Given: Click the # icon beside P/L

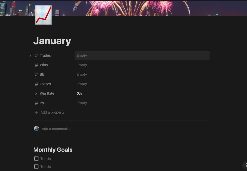Looking at the screenshot, I should (x=36, y=103).
